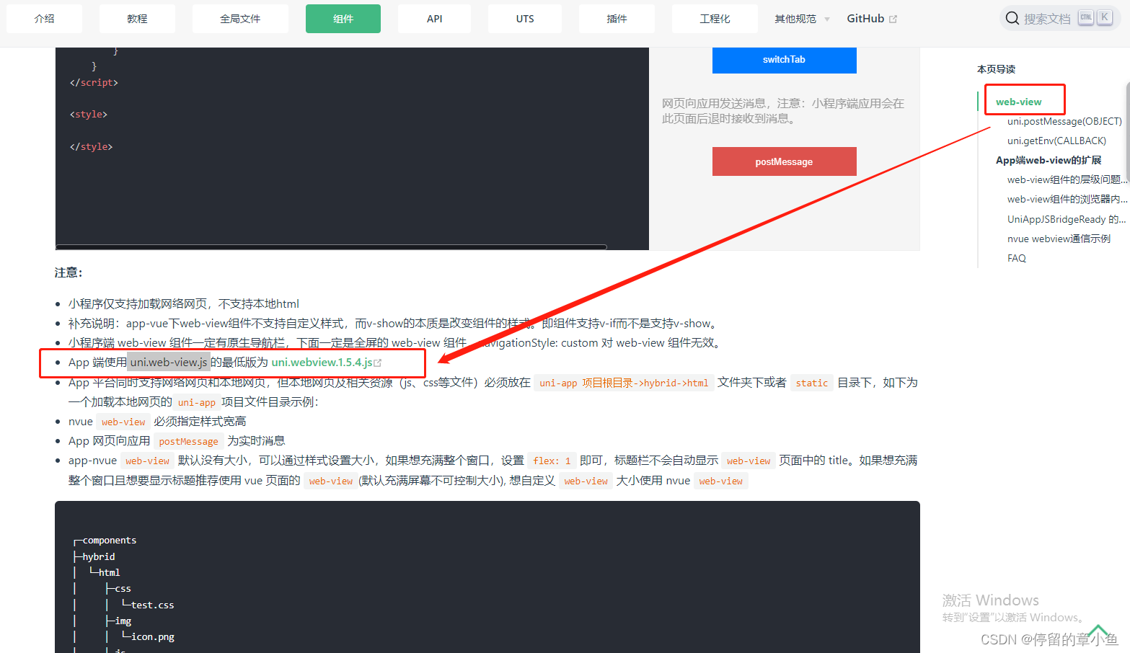Click the '注意:' heading text
Screen dimensions: 1130x653
pyautogui.click(x=69, y=272)
